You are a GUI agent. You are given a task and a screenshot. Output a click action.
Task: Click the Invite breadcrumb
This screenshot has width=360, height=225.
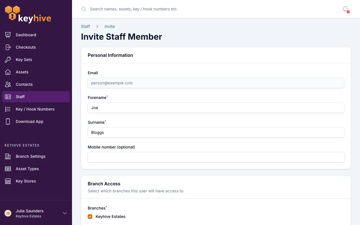110,26
